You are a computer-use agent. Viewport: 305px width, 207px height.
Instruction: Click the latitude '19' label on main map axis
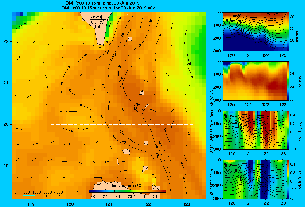coord(6,166)
